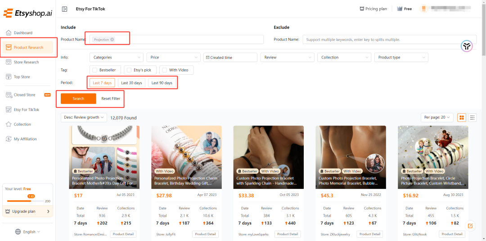The height and width of the screenshot is (241, 486).
Task: Click the Top Store sidebar icon
Action: point(9,77)
